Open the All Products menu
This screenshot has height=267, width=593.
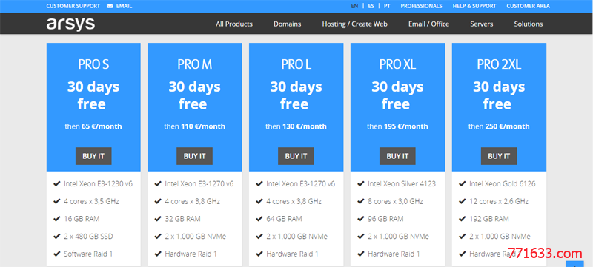(234, 24)
